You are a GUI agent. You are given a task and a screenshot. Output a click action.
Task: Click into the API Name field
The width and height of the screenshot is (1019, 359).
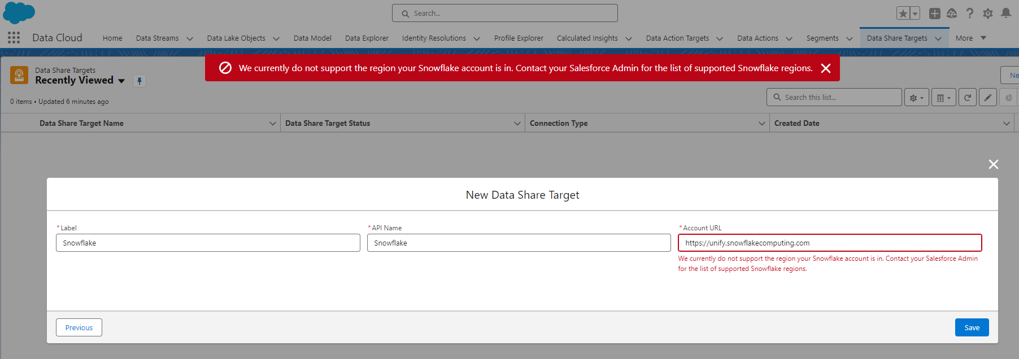tap(519, 243)
